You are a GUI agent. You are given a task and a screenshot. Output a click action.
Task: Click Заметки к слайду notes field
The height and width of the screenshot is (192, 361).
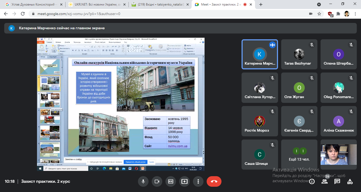[x=133, y=160]
